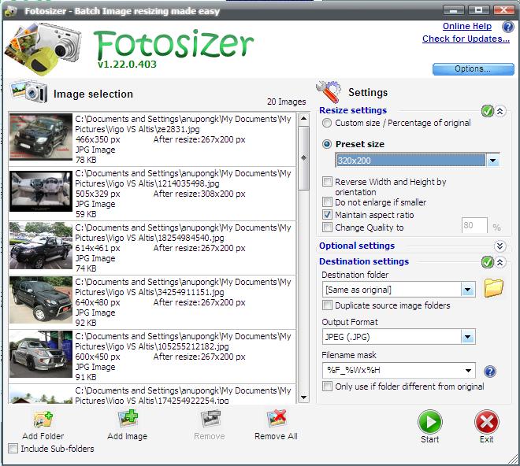This screenshot has height=466, width=520.
Task: Click the Image selection camera icon
Action: pyautogui.click(x=29, y=91)
